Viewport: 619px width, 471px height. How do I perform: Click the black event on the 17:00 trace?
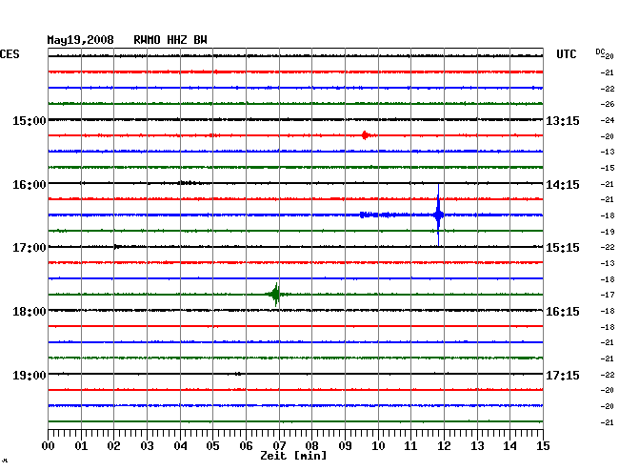click(x=117, y=247)
